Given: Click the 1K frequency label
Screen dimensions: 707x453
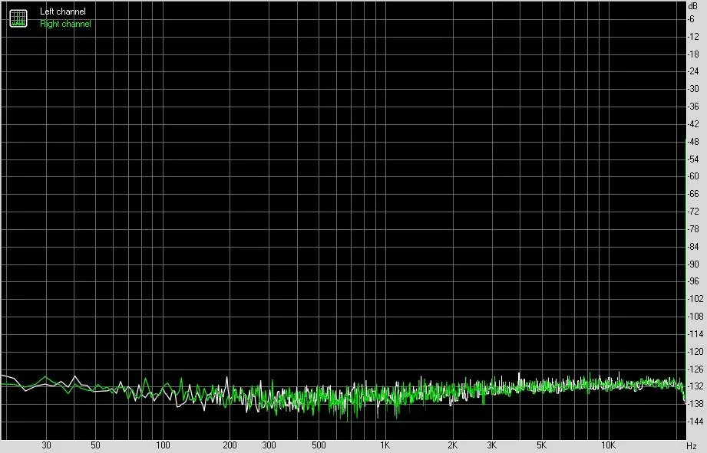Looking at the screenshot, I should point(385,445).
